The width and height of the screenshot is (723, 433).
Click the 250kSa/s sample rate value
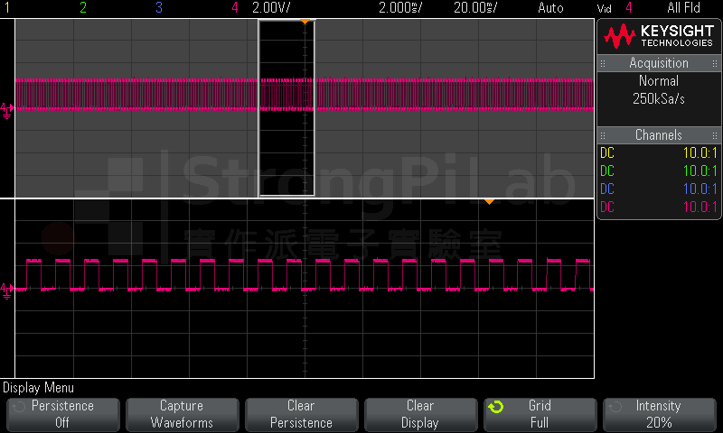tap(659, 98)
